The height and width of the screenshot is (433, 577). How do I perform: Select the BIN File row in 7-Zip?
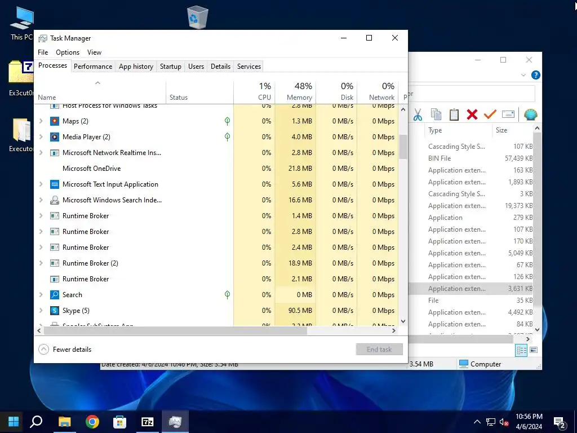(472, 158)
